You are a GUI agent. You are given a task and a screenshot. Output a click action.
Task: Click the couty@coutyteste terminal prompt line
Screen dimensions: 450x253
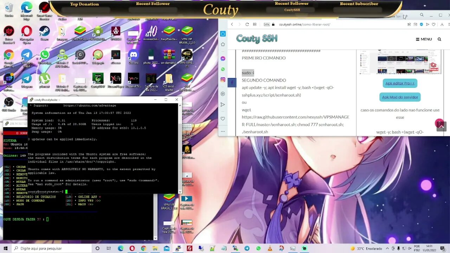[x=47, y=192]
